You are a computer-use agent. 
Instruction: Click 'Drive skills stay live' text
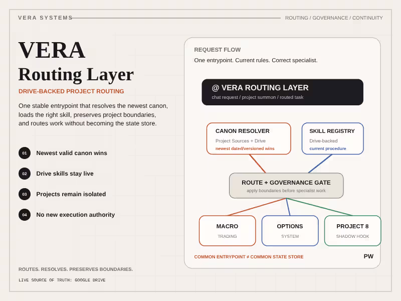tap(65, 174)
